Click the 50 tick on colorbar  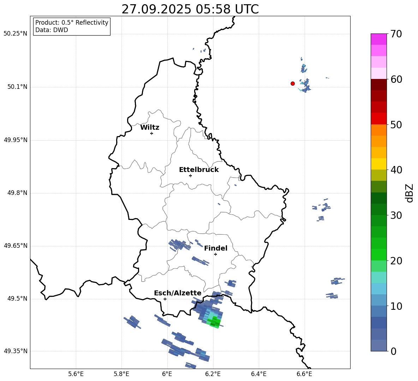click(396, 124)
